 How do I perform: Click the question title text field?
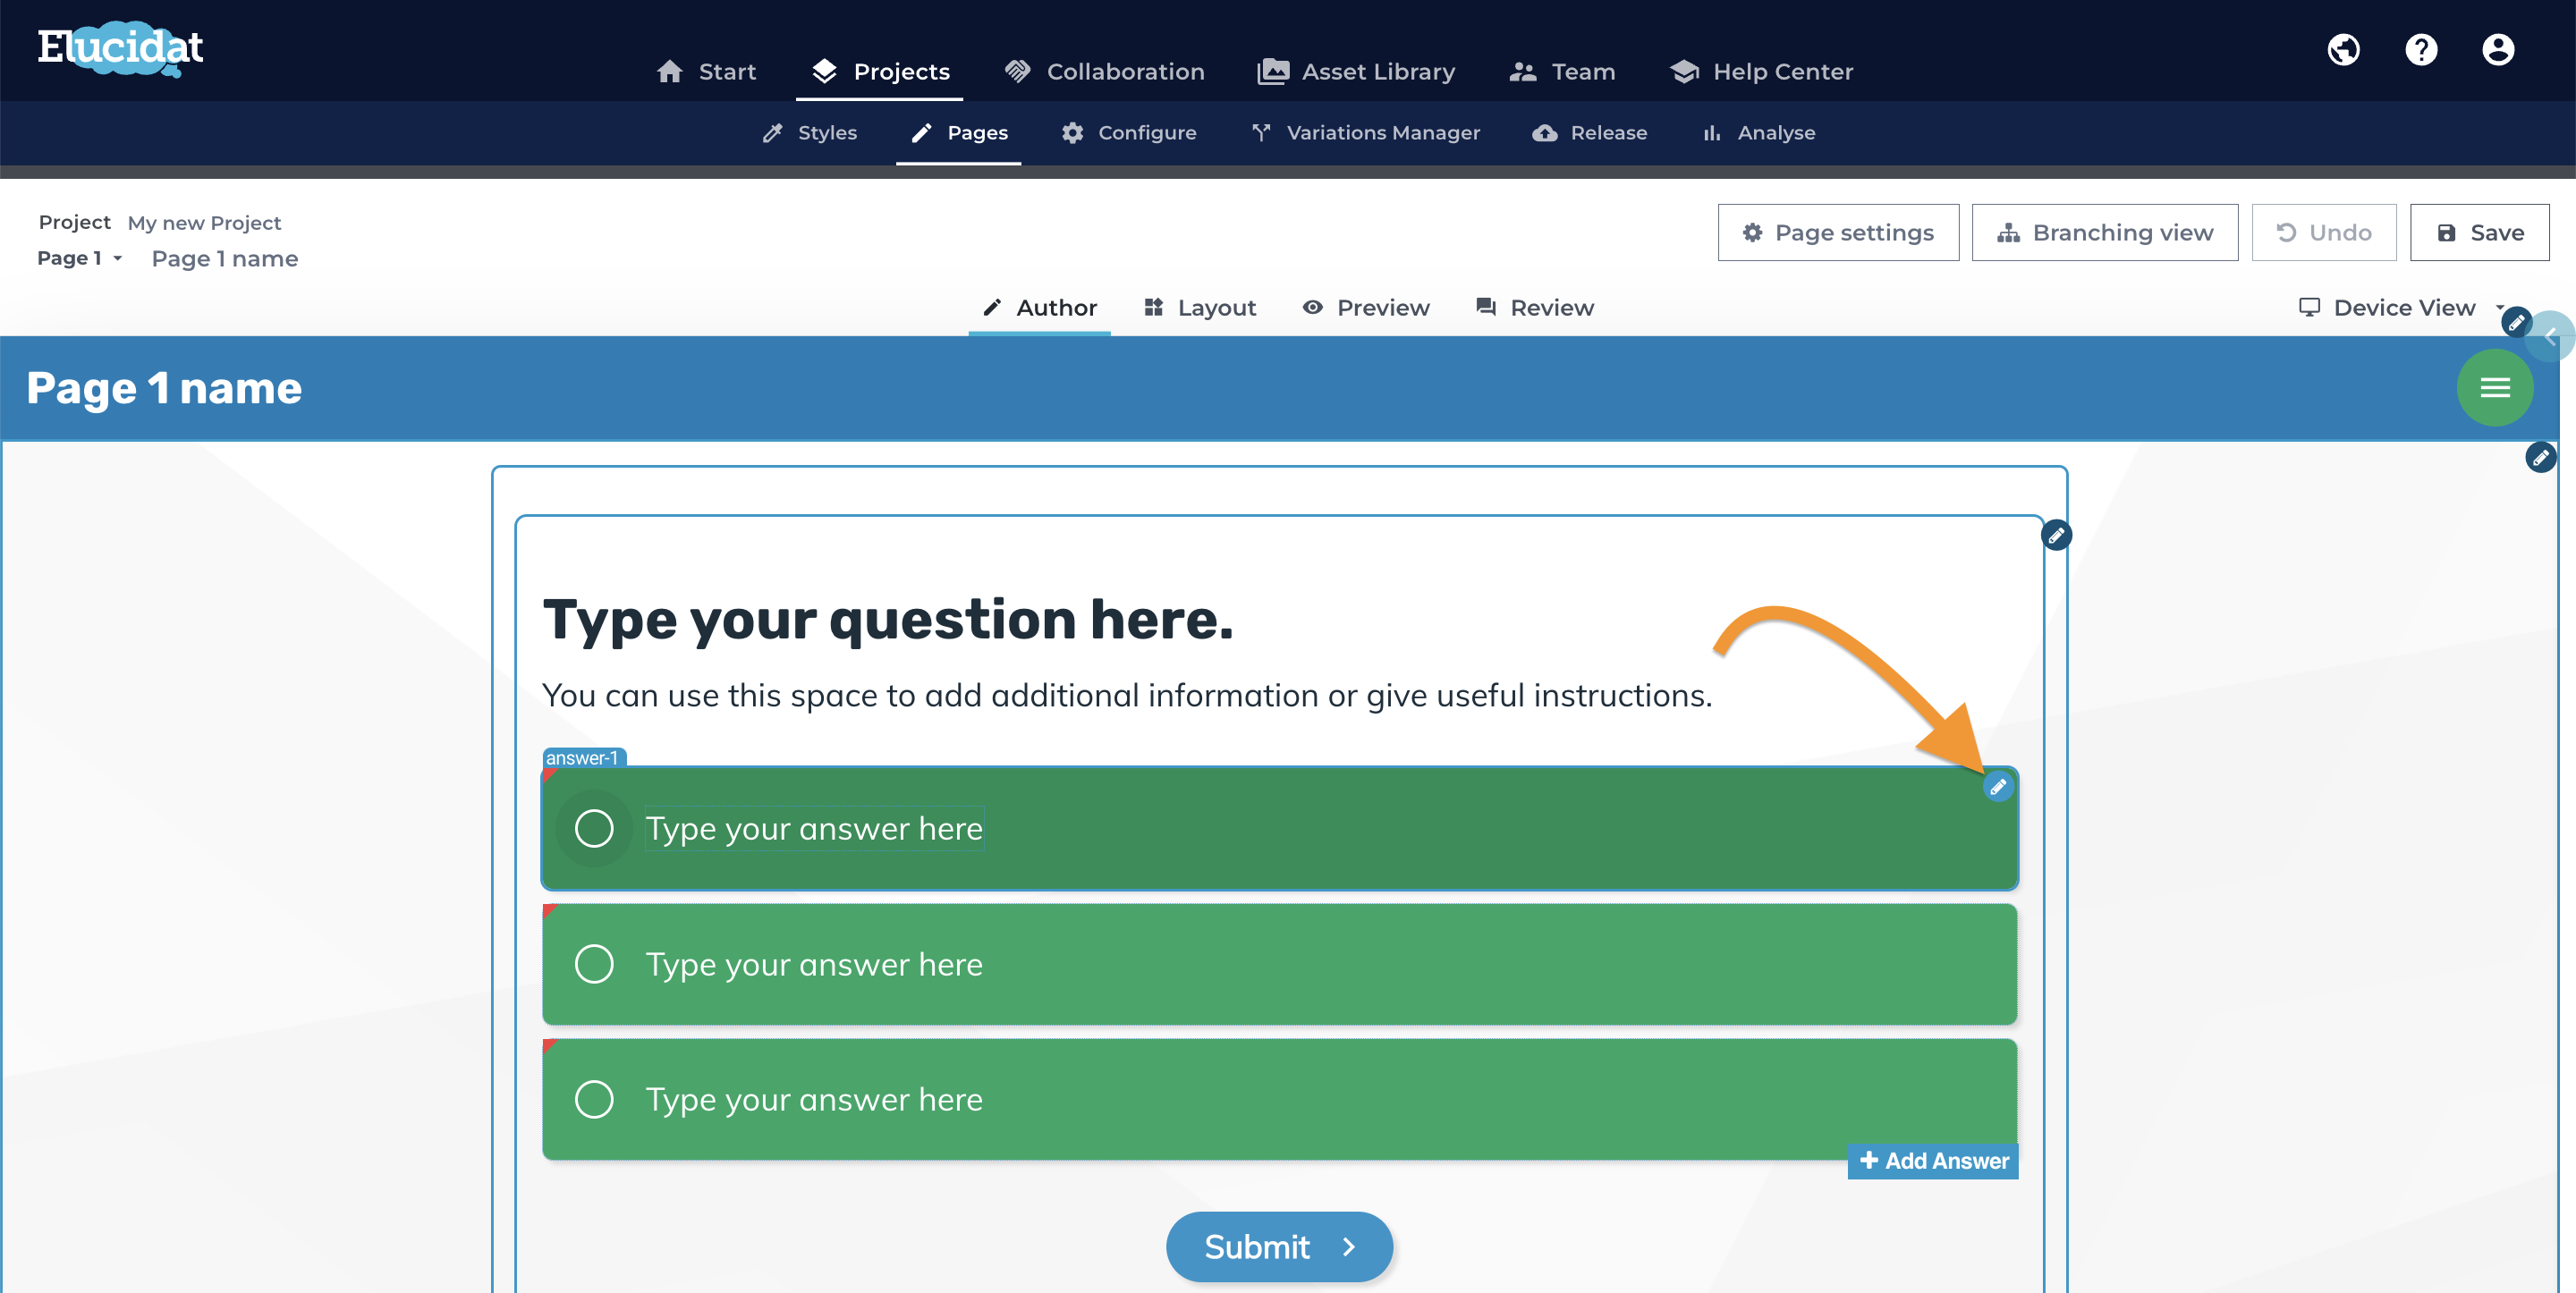[888, 620]
